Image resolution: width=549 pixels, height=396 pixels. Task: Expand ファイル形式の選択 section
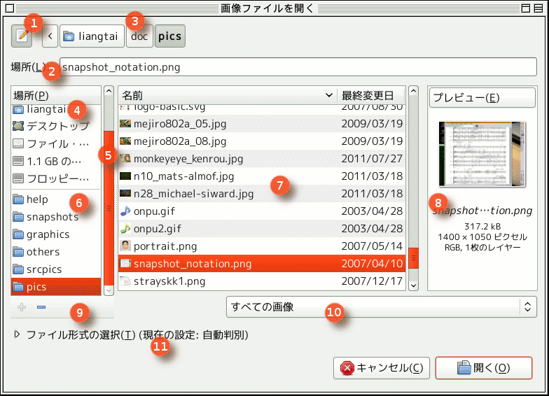pyautogui.click(x=17, y=334)
